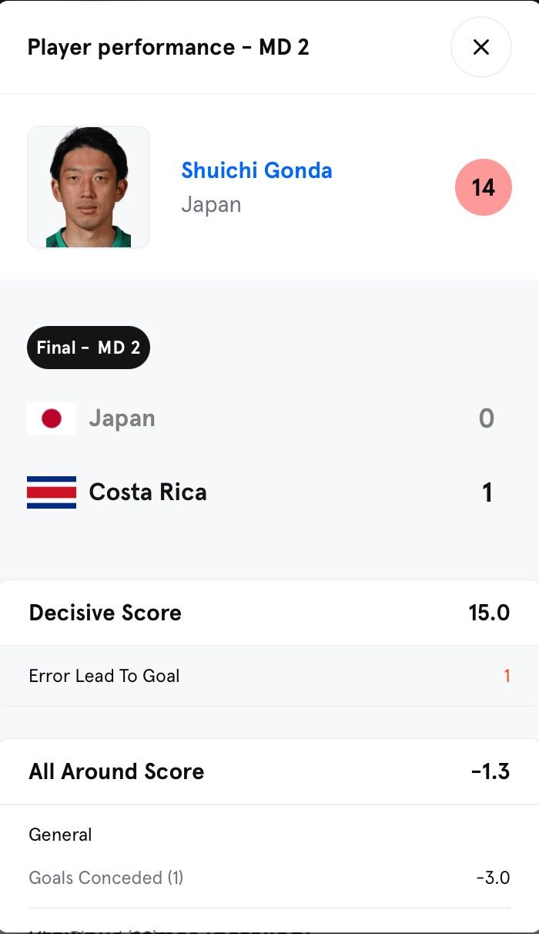The image size is (539, 934).
Task: Click the Decisive Score value 15.0
Action: click(x=489, y=613)
